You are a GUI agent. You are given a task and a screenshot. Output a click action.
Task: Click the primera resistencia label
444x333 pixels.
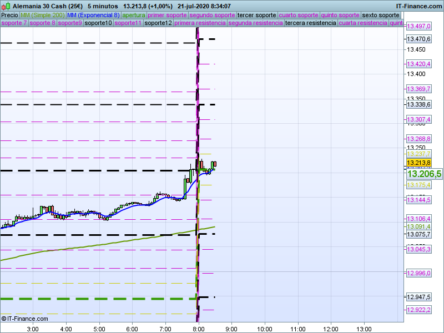[200, 23]
